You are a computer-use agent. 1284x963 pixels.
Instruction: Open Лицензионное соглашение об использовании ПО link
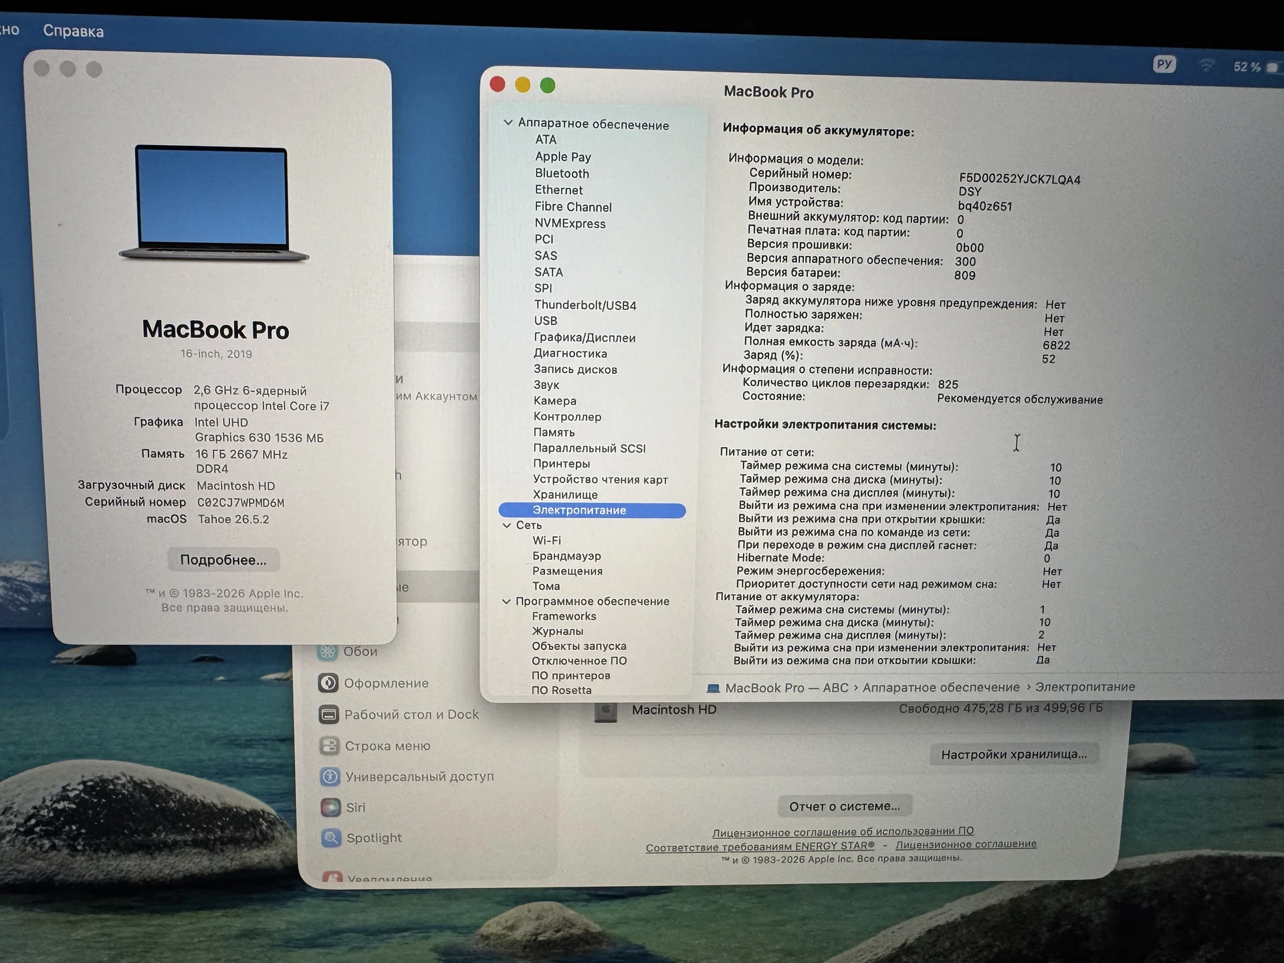[x=843, y=831]
